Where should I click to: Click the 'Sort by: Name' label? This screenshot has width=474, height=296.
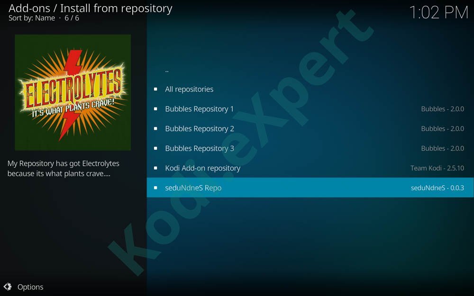point(32,18)
